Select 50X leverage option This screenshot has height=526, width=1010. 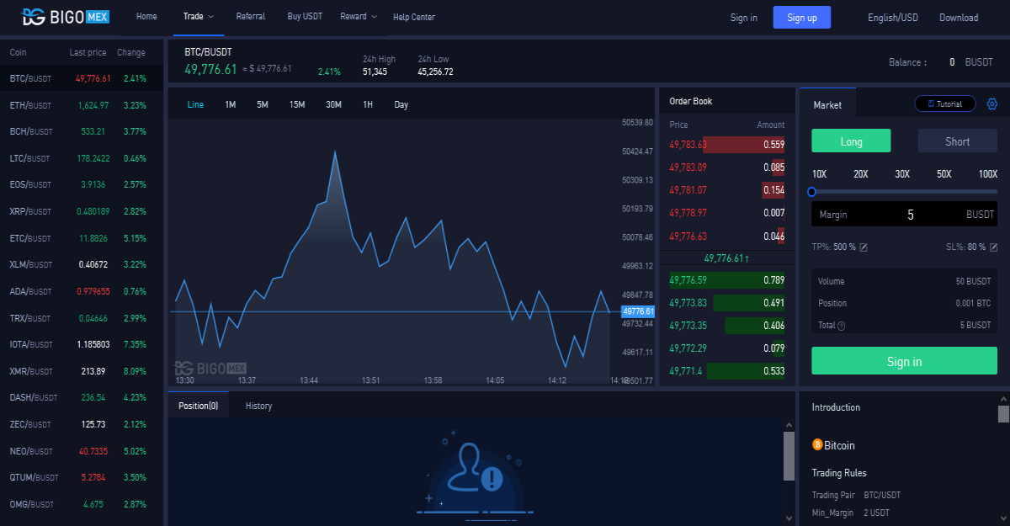coord(944,174)
